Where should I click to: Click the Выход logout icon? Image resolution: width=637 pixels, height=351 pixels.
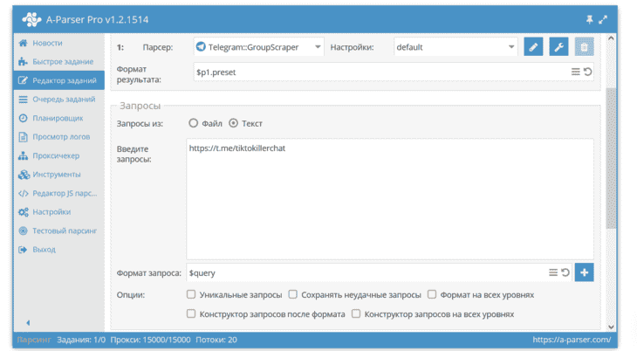point(23,250)
